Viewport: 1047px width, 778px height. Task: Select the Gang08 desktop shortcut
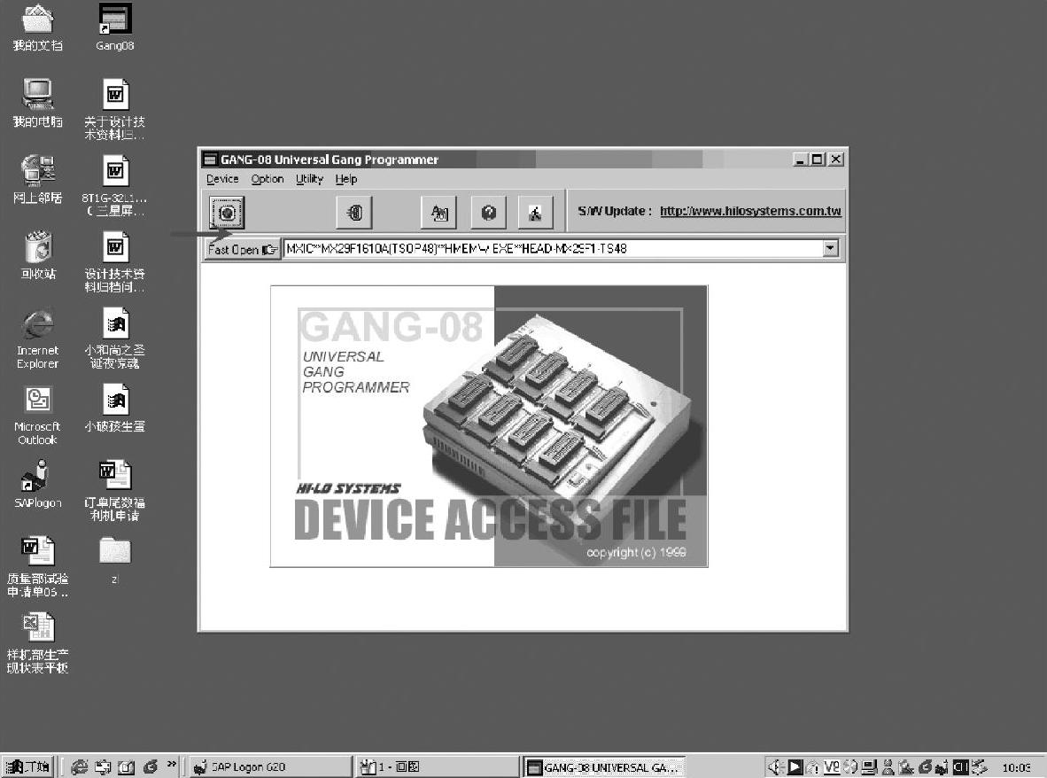[x=114, y=27]
